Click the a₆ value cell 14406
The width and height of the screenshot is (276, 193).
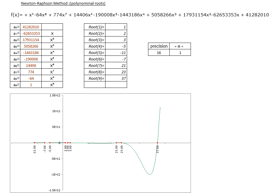point(31,65)
